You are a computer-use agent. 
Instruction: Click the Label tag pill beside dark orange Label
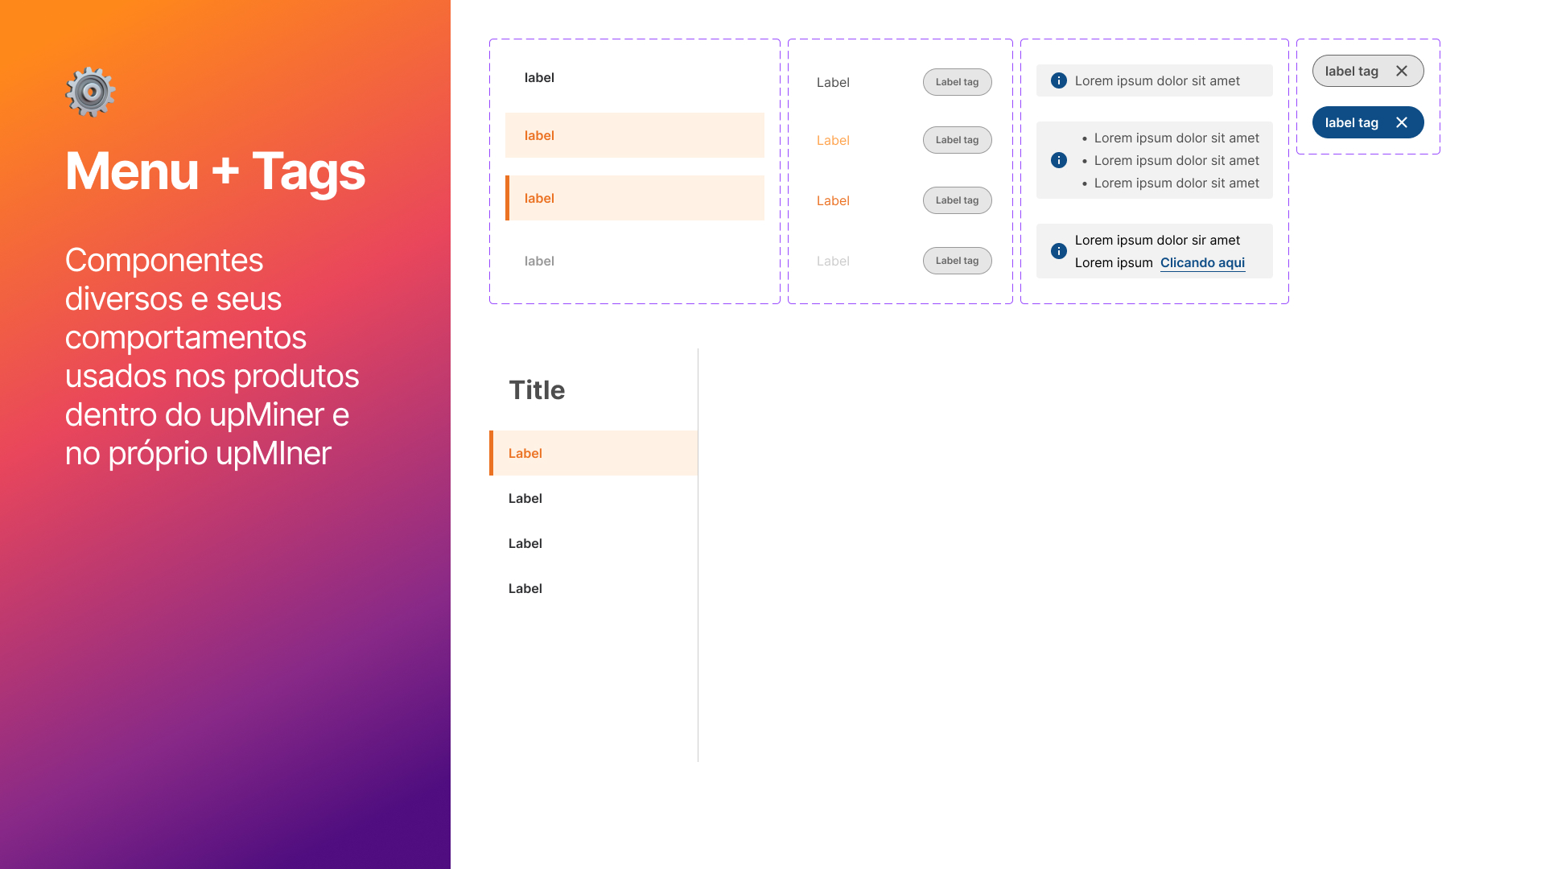[957, 200]
